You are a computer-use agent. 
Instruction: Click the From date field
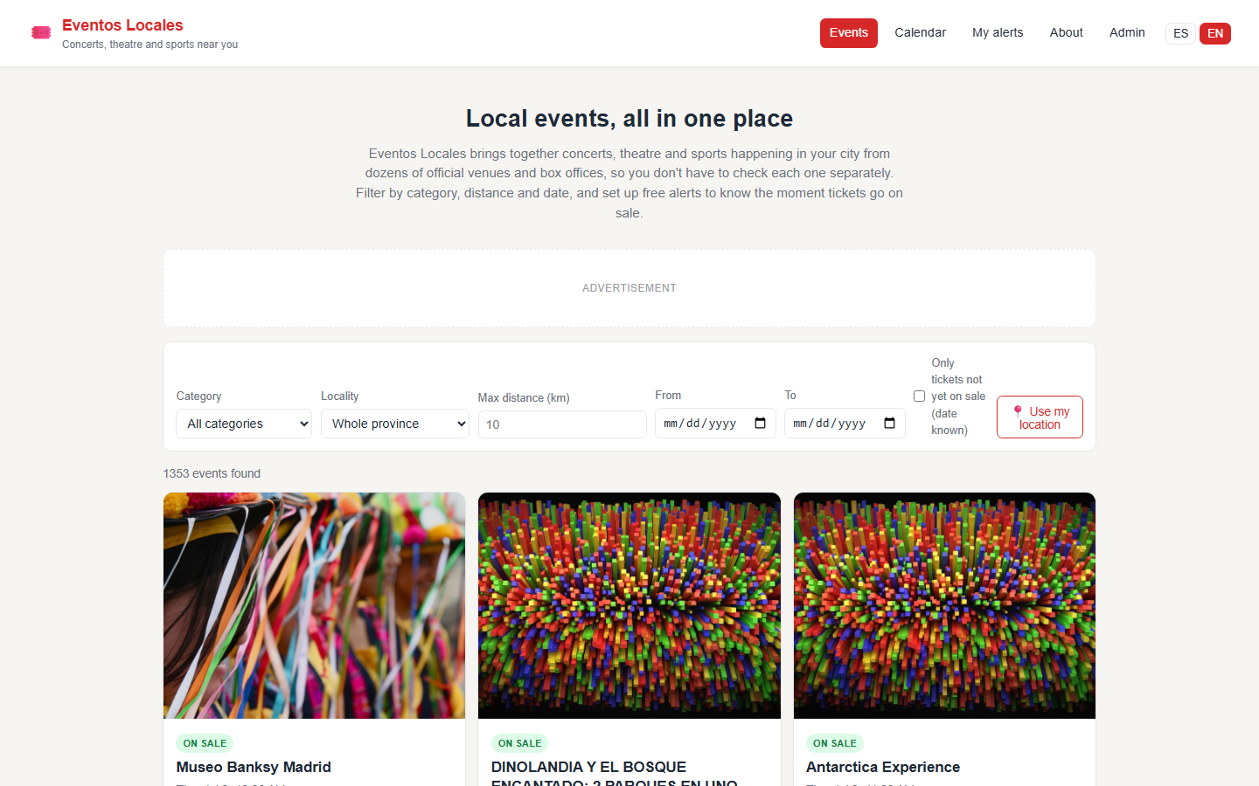click(715, 424)
